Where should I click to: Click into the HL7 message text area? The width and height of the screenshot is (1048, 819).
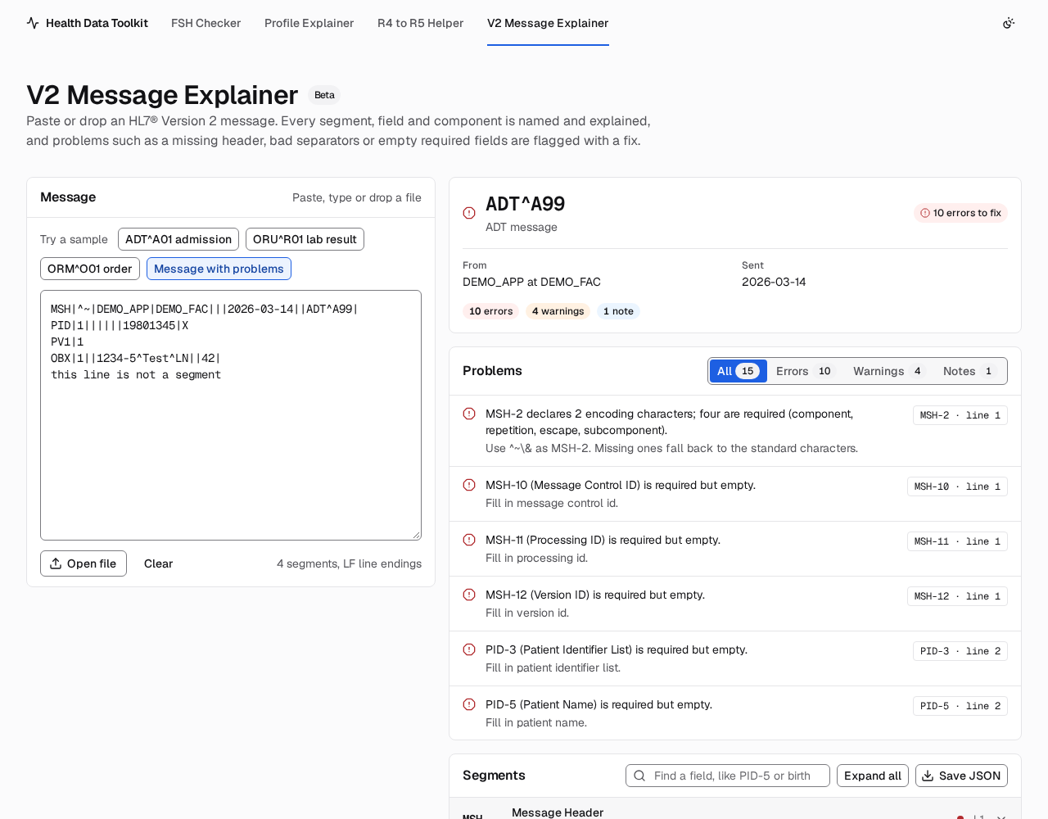tap(231, 415)
